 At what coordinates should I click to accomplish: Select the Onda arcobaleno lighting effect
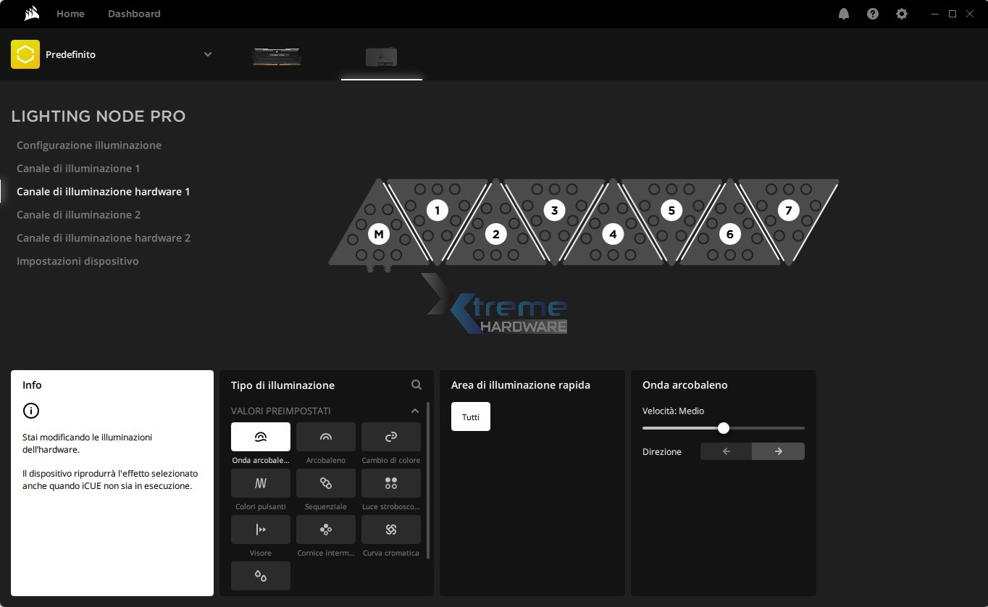coord(260,437)
